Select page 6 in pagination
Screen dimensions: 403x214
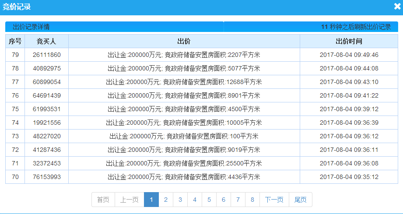223,200
